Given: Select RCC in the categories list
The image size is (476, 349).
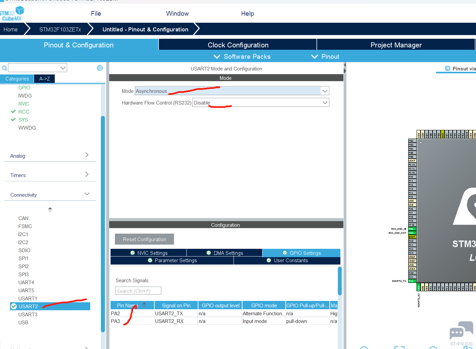Looking at the screenshot, I should click(24, 112).
